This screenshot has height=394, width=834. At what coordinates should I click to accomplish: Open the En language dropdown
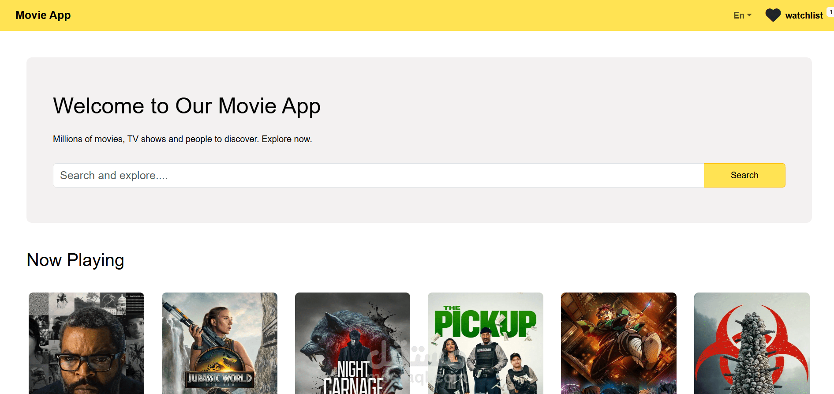(x=742, y=15)
